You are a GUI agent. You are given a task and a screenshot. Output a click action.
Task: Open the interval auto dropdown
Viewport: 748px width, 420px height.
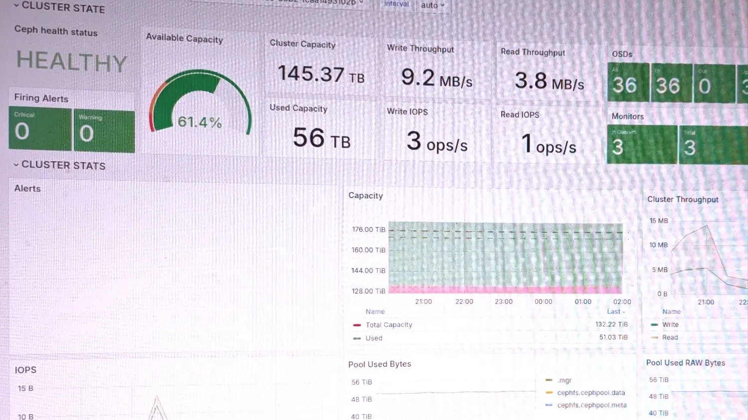(x=432, y=5)
